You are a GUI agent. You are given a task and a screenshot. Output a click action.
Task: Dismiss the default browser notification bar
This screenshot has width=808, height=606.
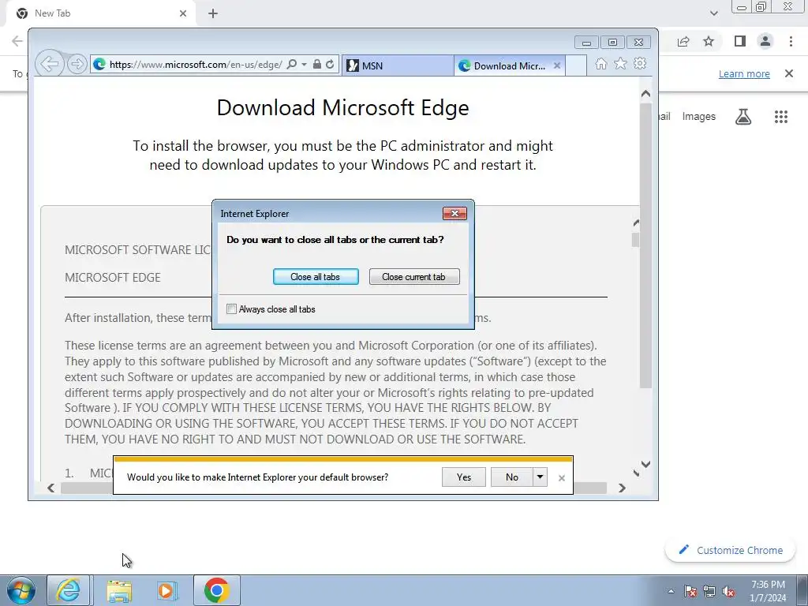click(x=562, y=478)
